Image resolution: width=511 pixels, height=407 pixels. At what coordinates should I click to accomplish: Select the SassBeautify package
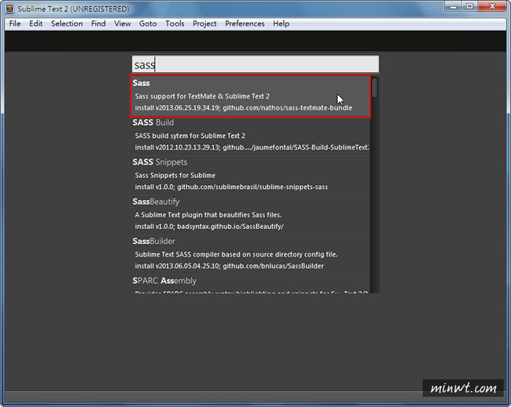(x=250, y=214)
